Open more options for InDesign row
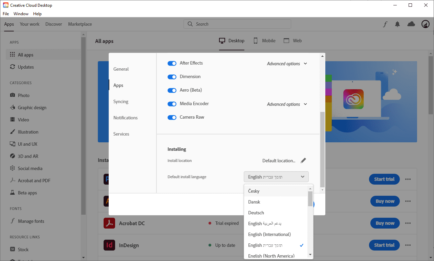The image size is (434, 261). [x=408, y=245]
